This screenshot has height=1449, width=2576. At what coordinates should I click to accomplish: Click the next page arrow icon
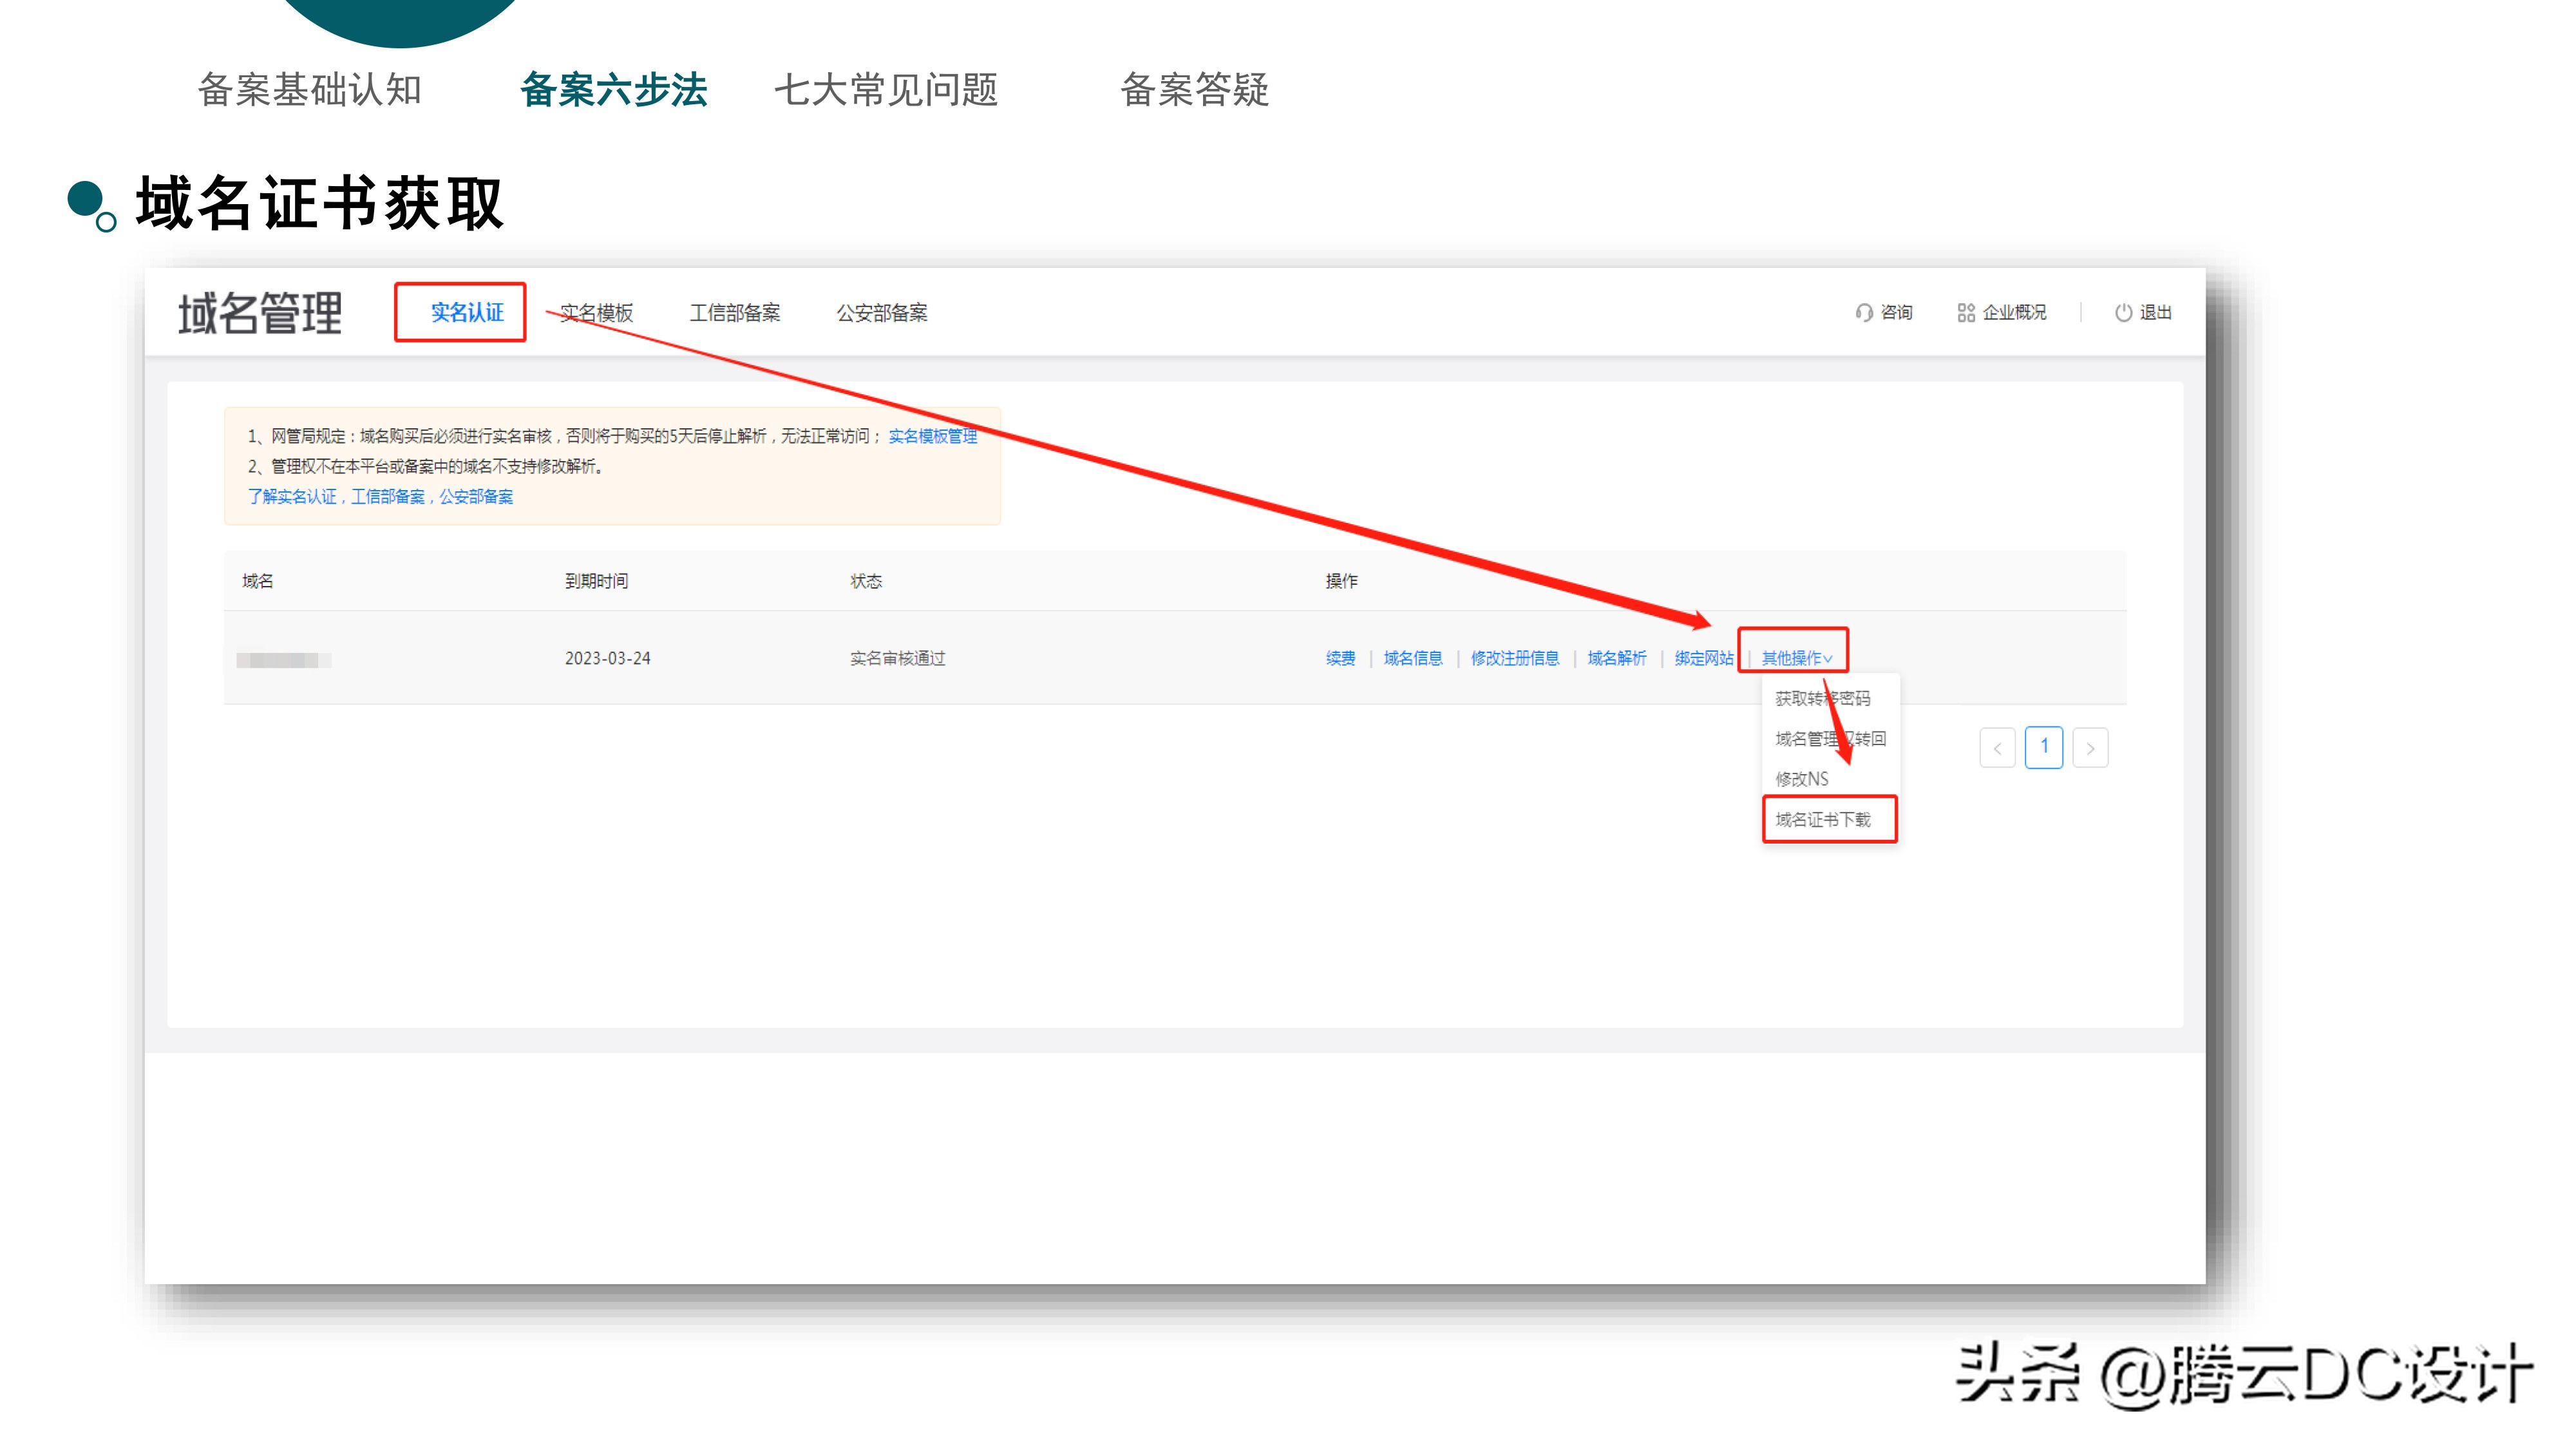pos(2091,747)
